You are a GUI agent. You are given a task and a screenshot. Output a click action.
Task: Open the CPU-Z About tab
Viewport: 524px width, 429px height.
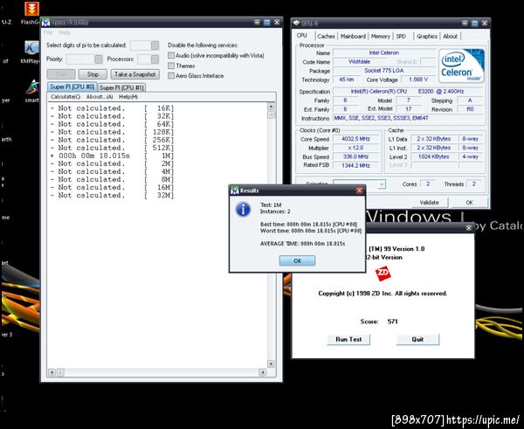click(x=450, y=36)
